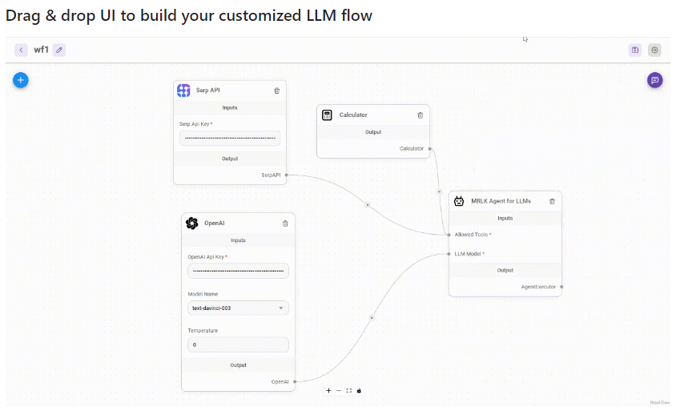The height and width of the screenshot is (419, 680).
Task: Fit the flow view to screen
Action: (348, 391)
